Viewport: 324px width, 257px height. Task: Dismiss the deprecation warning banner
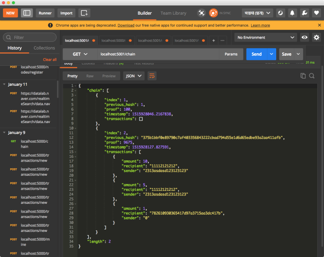pos(319,25)
